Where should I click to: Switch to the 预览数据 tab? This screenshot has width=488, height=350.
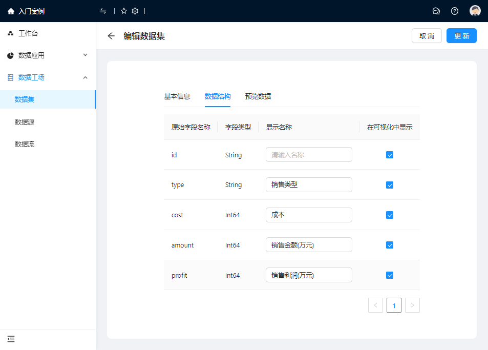coord(258,96)
